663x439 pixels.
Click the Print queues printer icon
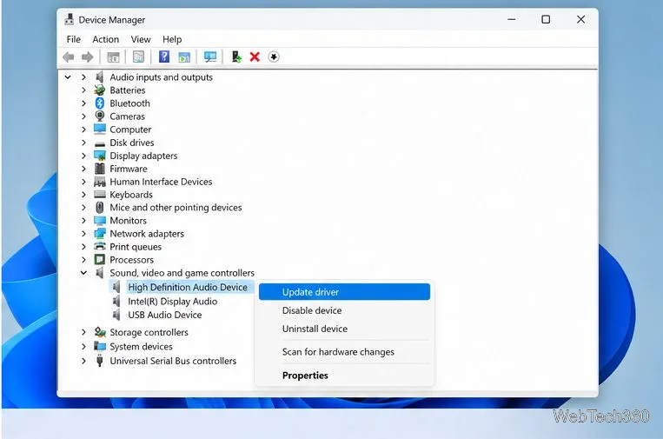100,246
